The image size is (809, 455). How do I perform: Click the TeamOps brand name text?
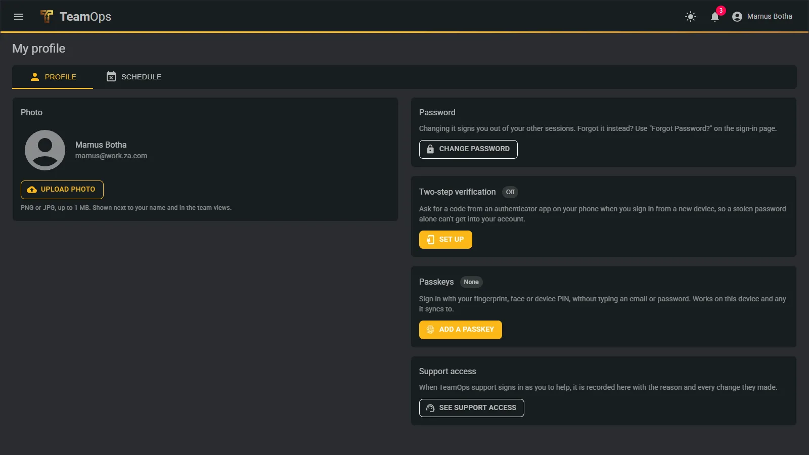tap(85, 17)
